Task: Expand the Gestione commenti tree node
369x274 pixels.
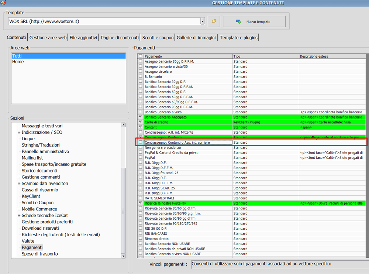Action: (x=19, y=177)
